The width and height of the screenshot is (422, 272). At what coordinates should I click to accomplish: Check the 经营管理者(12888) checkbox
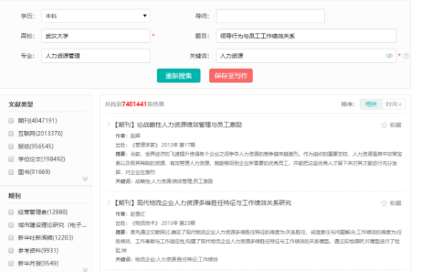pyautogui.click(x=11, y=212)
